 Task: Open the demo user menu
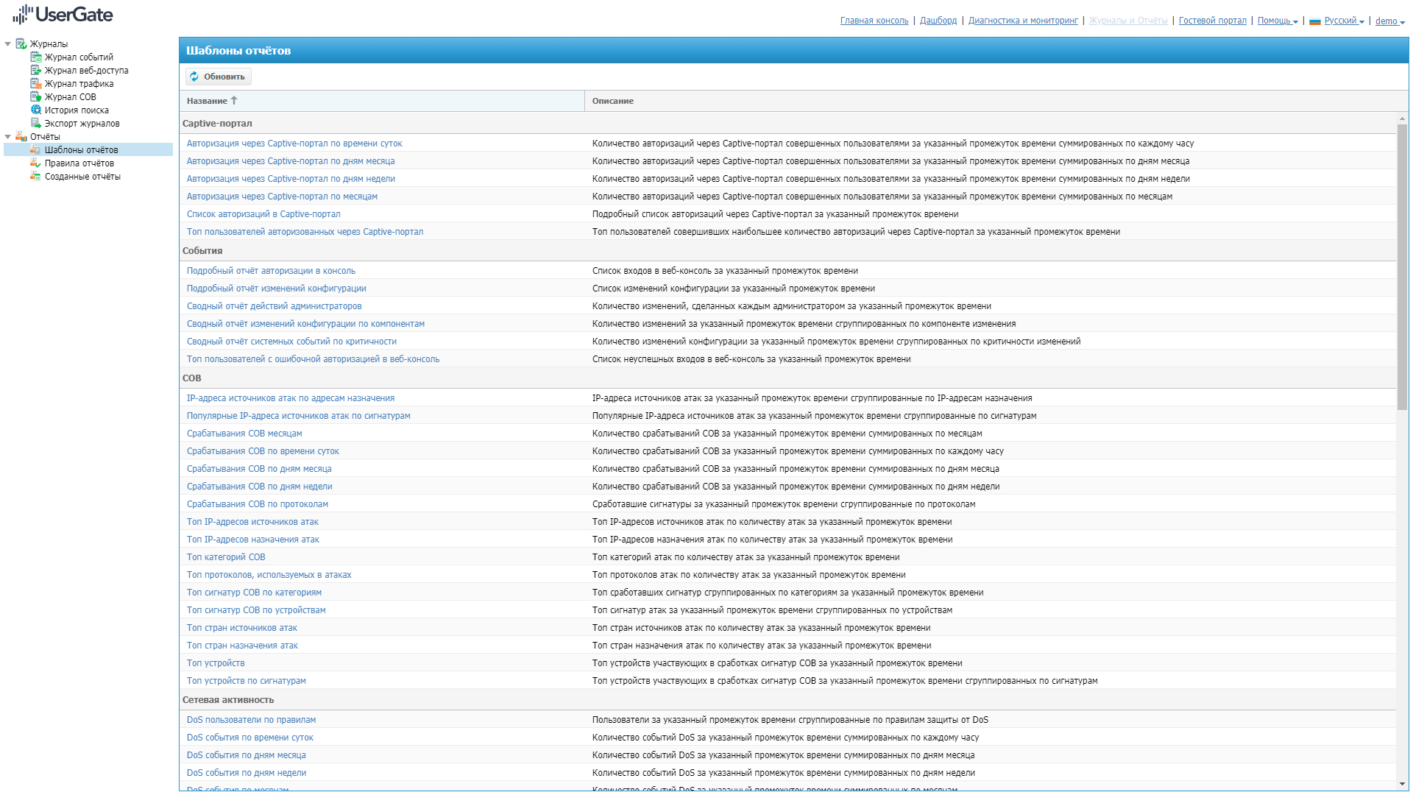pos(1389,21)
